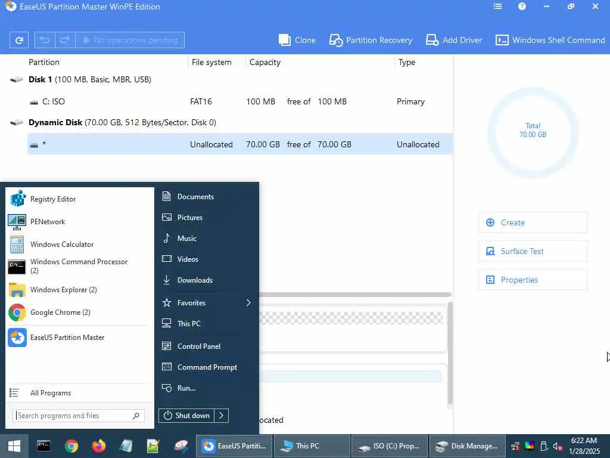Screen dimensions: 610x458
Task: Open Properties from right panel
Action: [x=533, y=280]
